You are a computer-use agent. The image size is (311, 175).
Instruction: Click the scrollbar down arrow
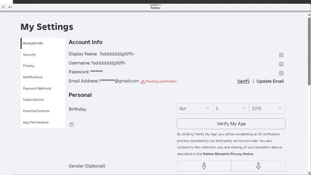[x=309, y=173]
